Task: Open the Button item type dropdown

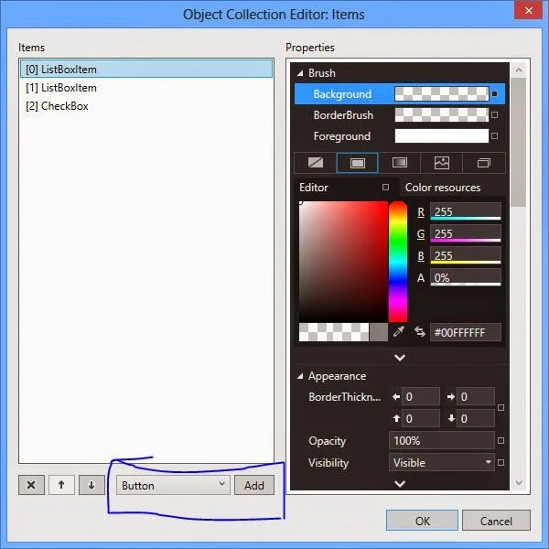Action: [x=173, y=485]
